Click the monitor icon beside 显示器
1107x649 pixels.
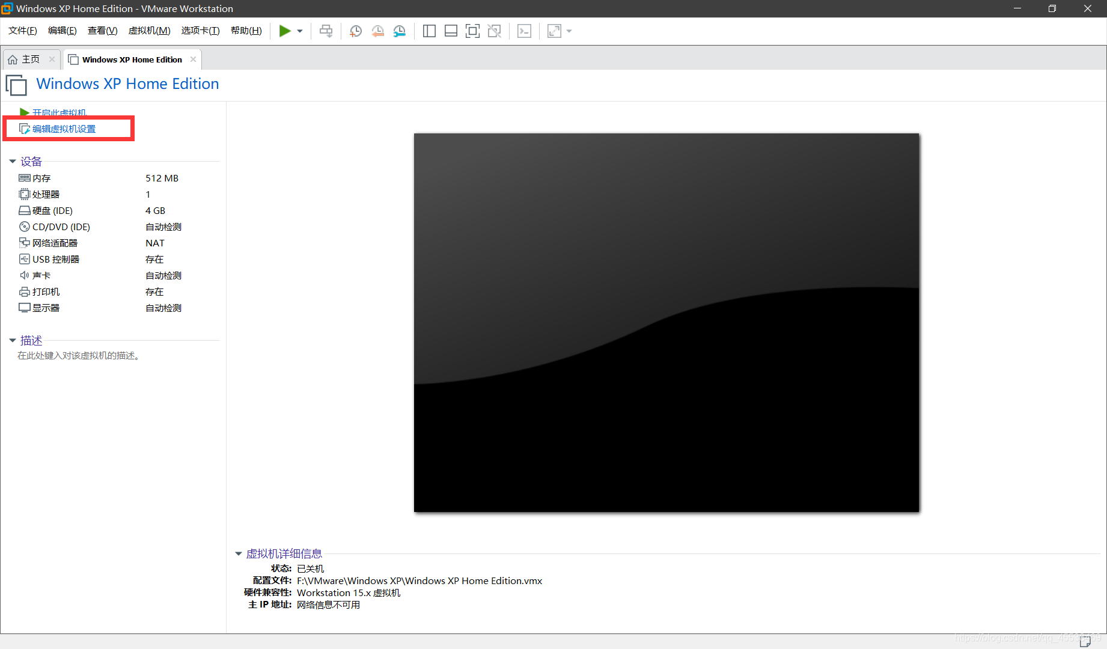(24, 308)
